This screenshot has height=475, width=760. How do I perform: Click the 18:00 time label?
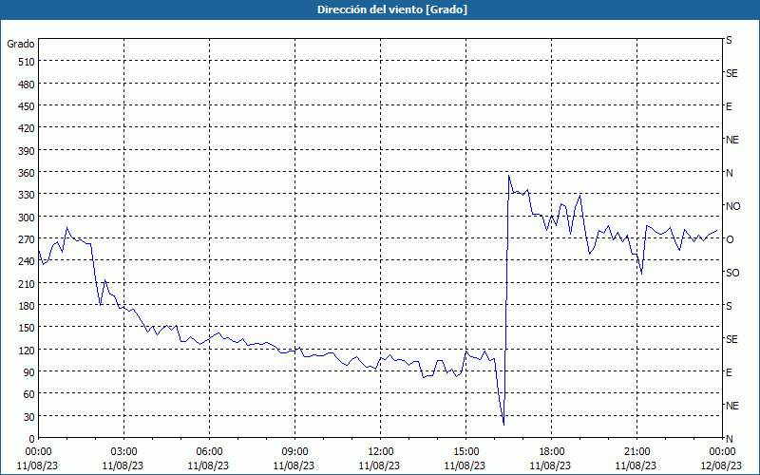(551, 452)
